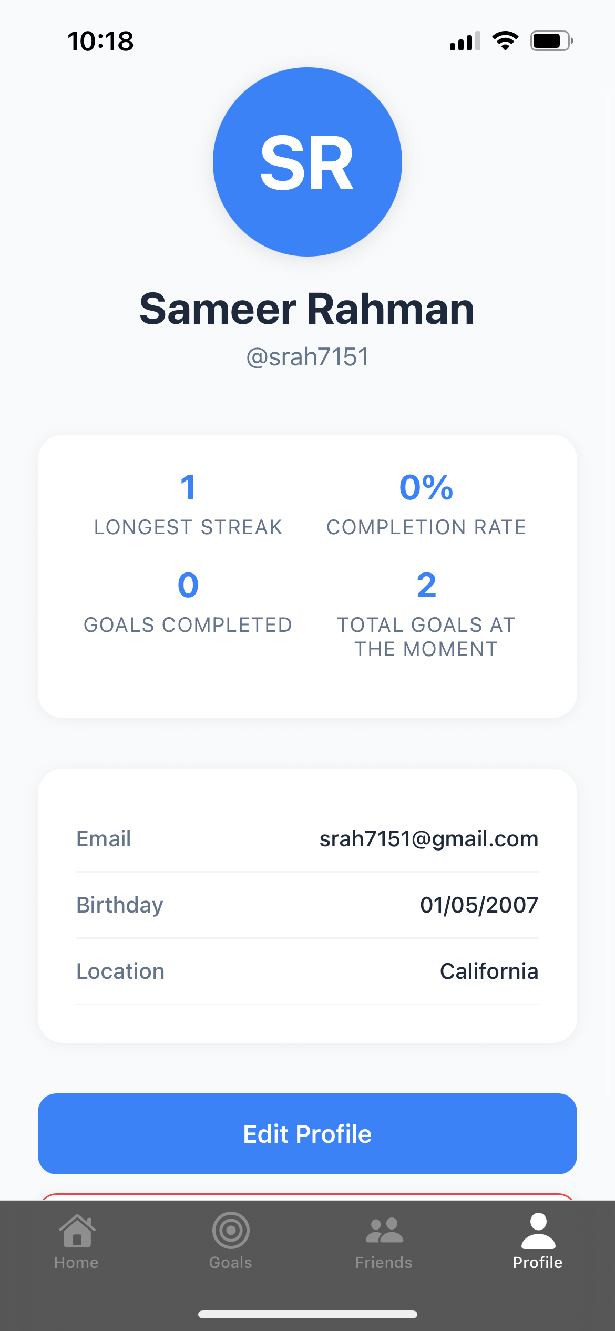
Task: Tap the Goals Completed stat
Action: [x=188, y=602]
